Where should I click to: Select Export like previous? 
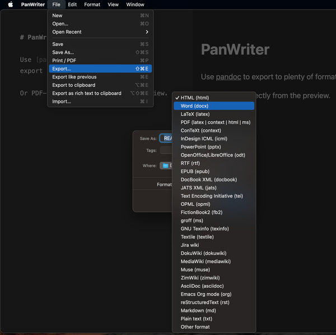coord(100,77)
